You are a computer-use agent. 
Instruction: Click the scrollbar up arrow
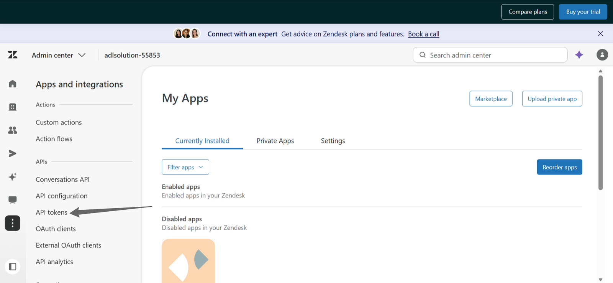click(600, 71)
